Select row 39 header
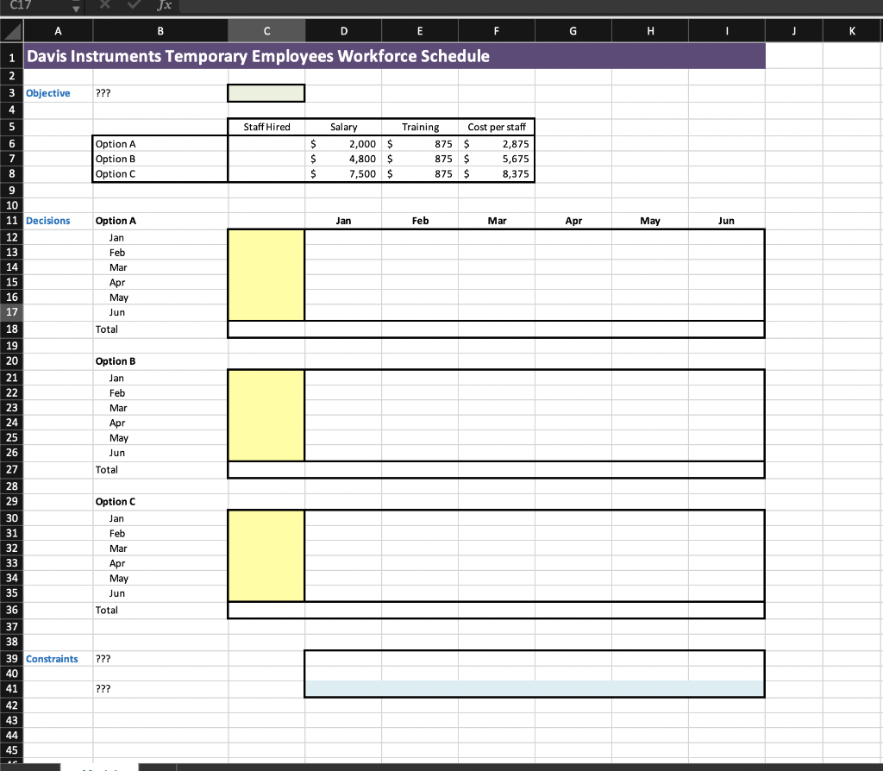Viewport: 883px width, 771px height. 12,658
